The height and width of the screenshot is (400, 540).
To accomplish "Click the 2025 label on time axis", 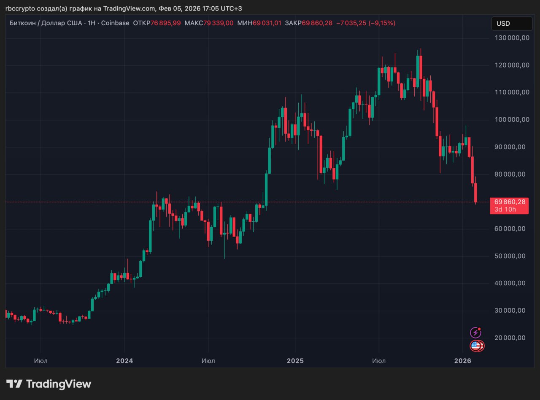I will (x=295, y=361).
